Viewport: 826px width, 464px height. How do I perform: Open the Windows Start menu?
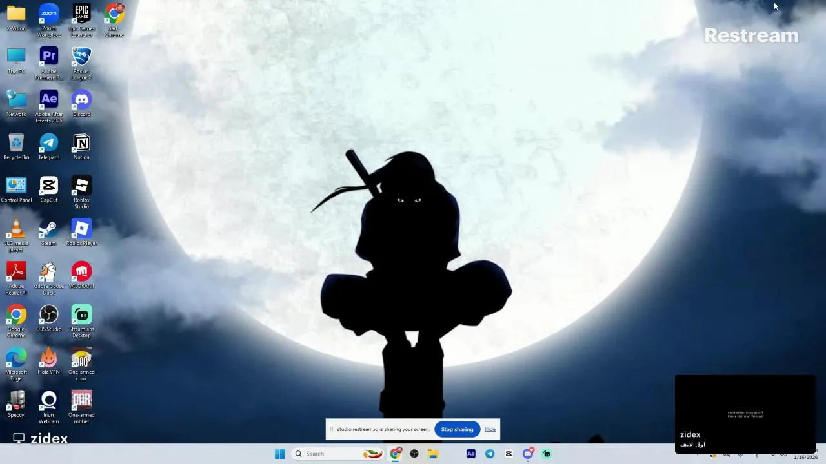pyautogui.click(x=279, y=454)
